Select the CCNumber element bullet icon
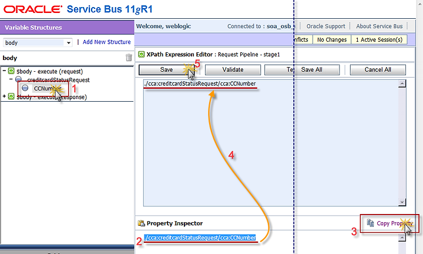 pyautogui.click(x=25, y=88)
